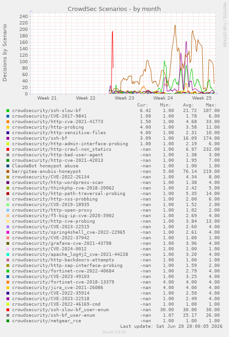Click the crowdsecurity/http-backdoors-attempts label
Image resolution: width=229 pixels, height=337 pixels.
[x=63, y=260]
